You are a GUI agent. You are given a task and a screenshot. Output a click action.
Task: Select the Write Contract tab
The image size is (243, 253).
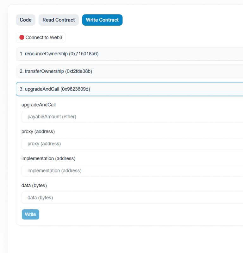102,20
